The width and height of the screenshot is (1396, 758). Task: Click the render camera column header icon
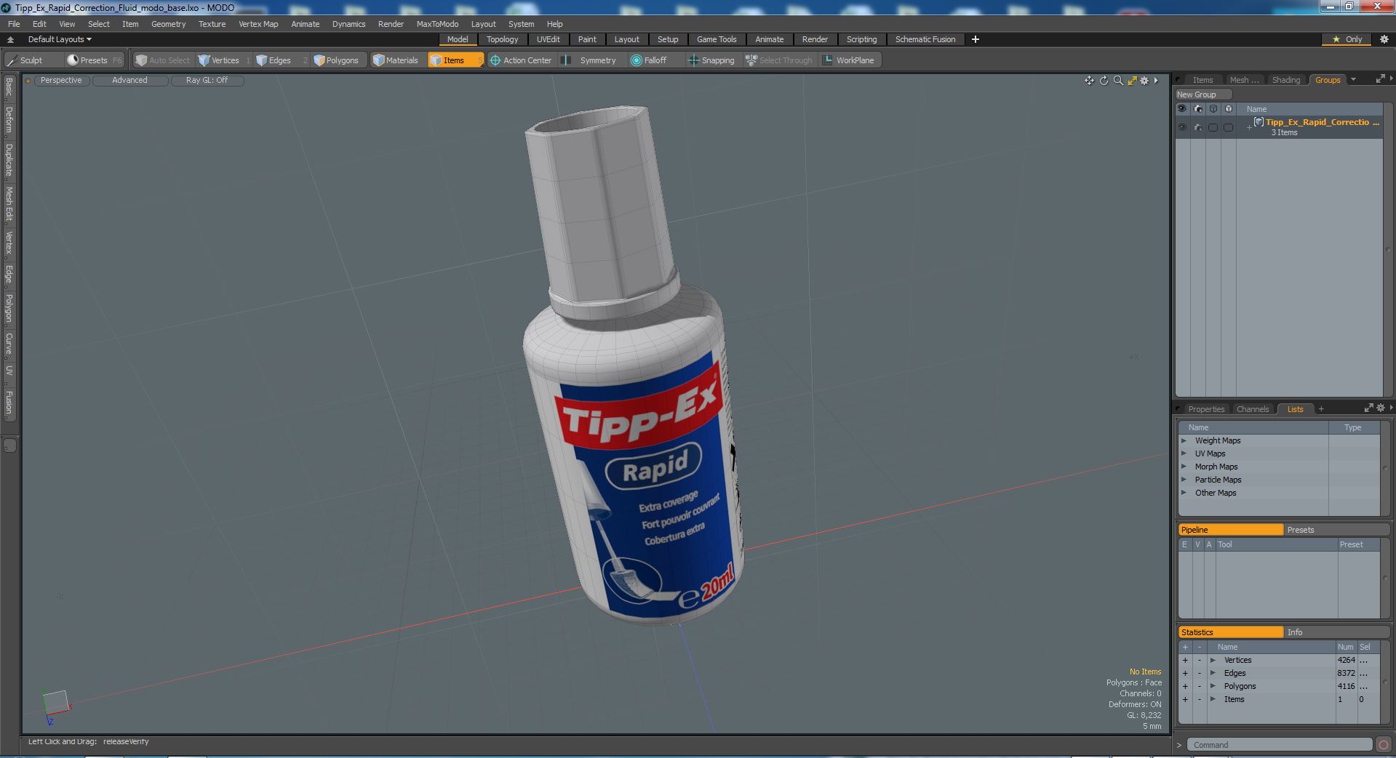(x=1198, y=109)
